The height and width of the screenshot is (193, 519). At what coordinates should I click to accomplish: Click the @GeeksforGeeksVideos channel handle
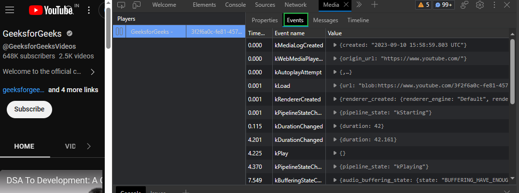39,47
